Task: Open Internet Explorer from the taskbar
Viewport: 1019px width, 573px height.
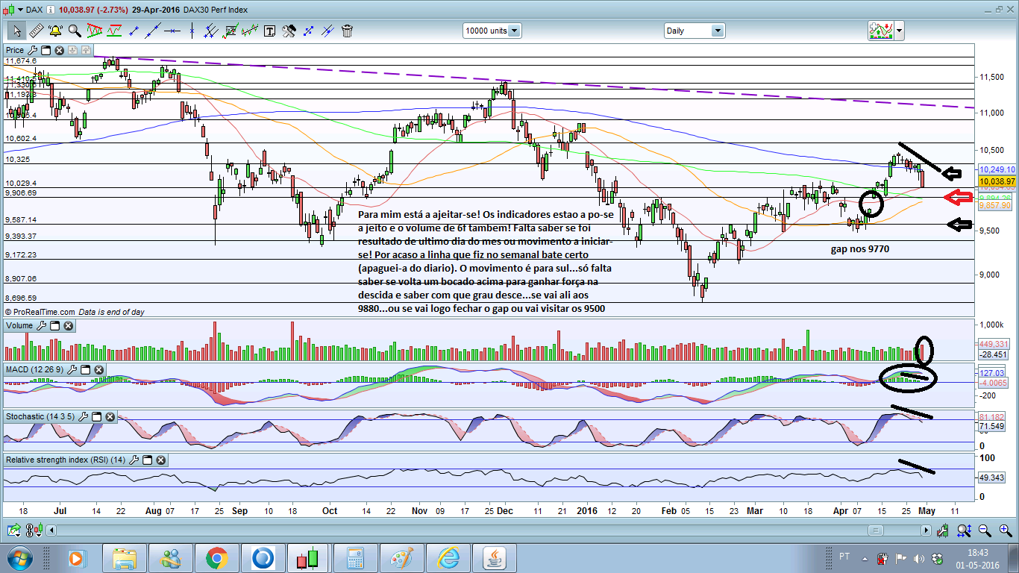Action: (448, 558)
